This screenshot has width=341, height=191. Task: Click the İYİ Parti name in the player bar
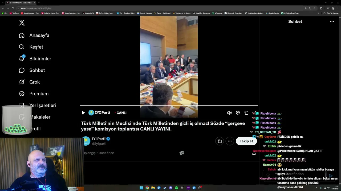pos(102,112)
